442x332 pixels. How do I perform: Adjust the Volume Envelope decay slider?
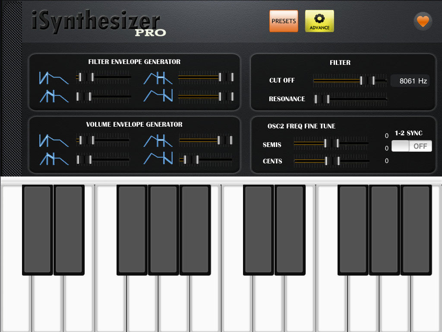pyautogui.click(x=103, y=160)
